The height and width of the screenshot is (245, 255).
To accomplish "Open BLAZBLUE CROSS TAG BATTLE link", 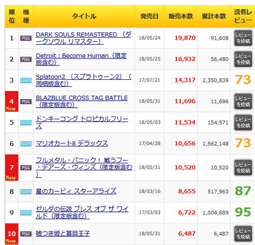I will tap(82, 101).
